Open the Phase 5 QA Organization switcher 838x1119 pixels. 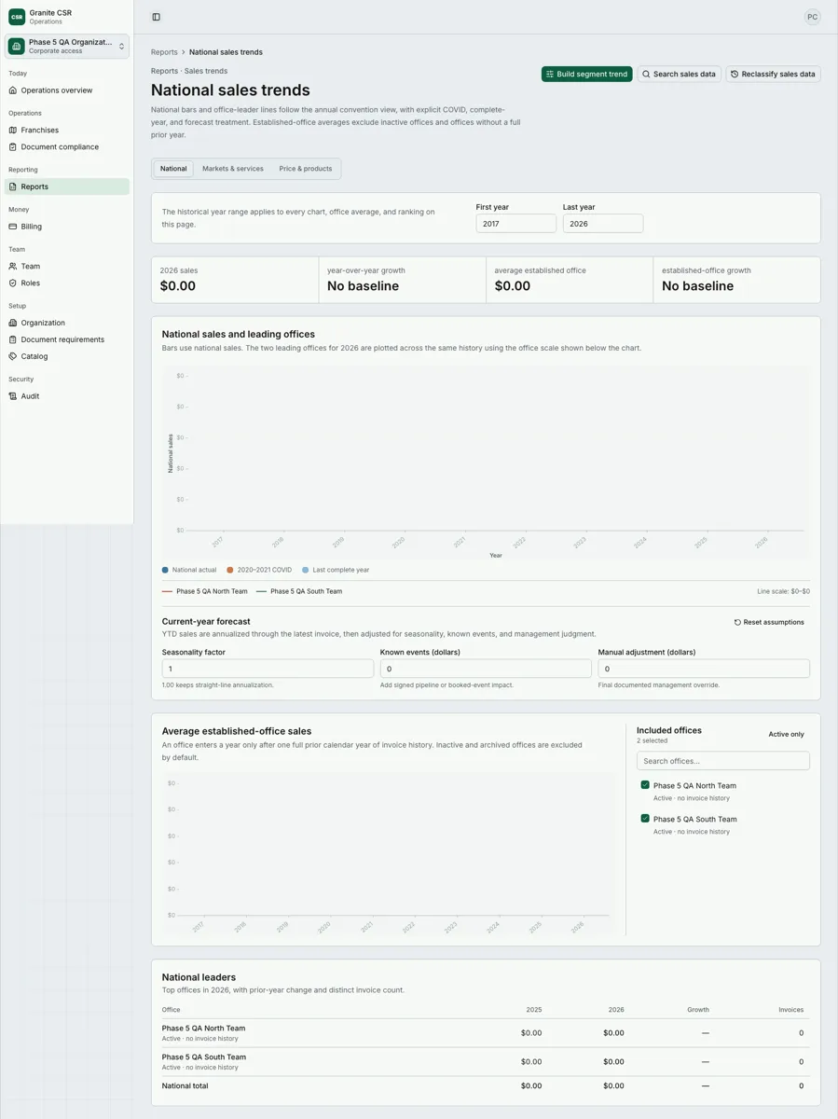pyautogui.click(x=67, y=47)
